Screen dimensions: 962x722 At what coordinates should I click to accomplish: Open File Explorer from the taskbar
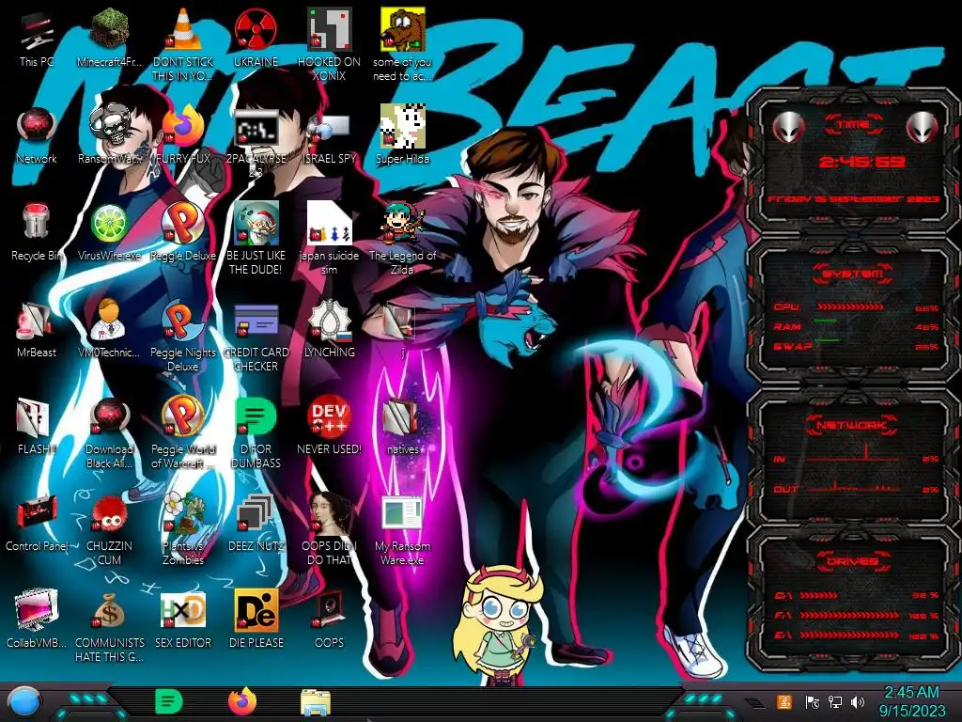(x=316, y=702)
